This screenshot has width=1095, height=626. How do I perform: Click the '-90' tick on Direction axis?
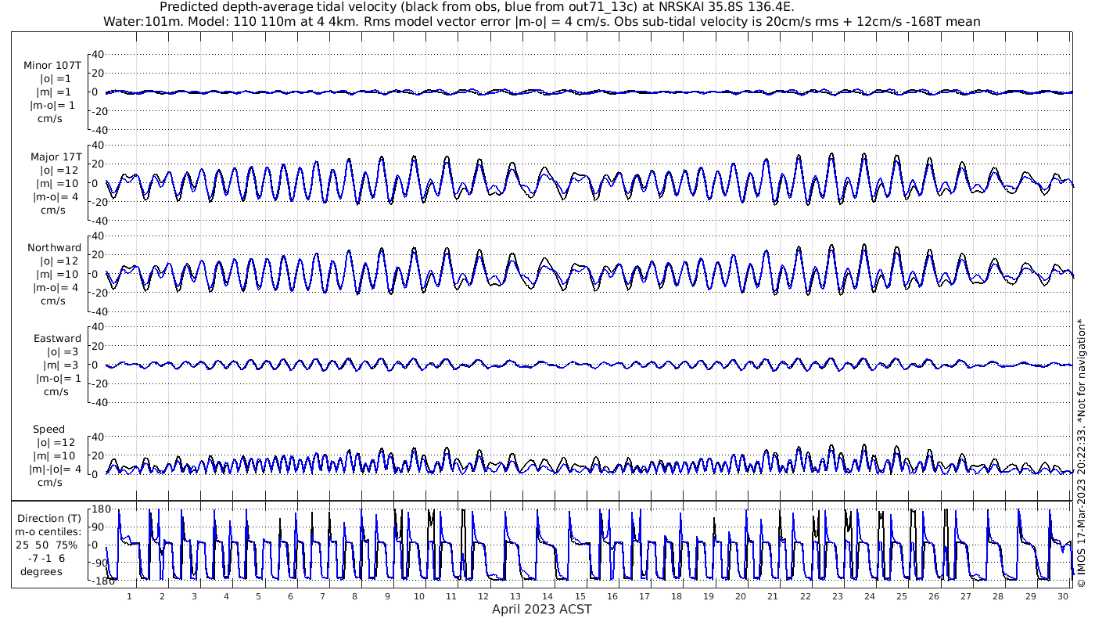point(96,563)
